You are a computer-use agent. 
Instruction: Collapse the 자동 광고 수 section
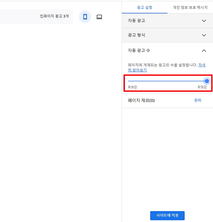coord(167,51)
